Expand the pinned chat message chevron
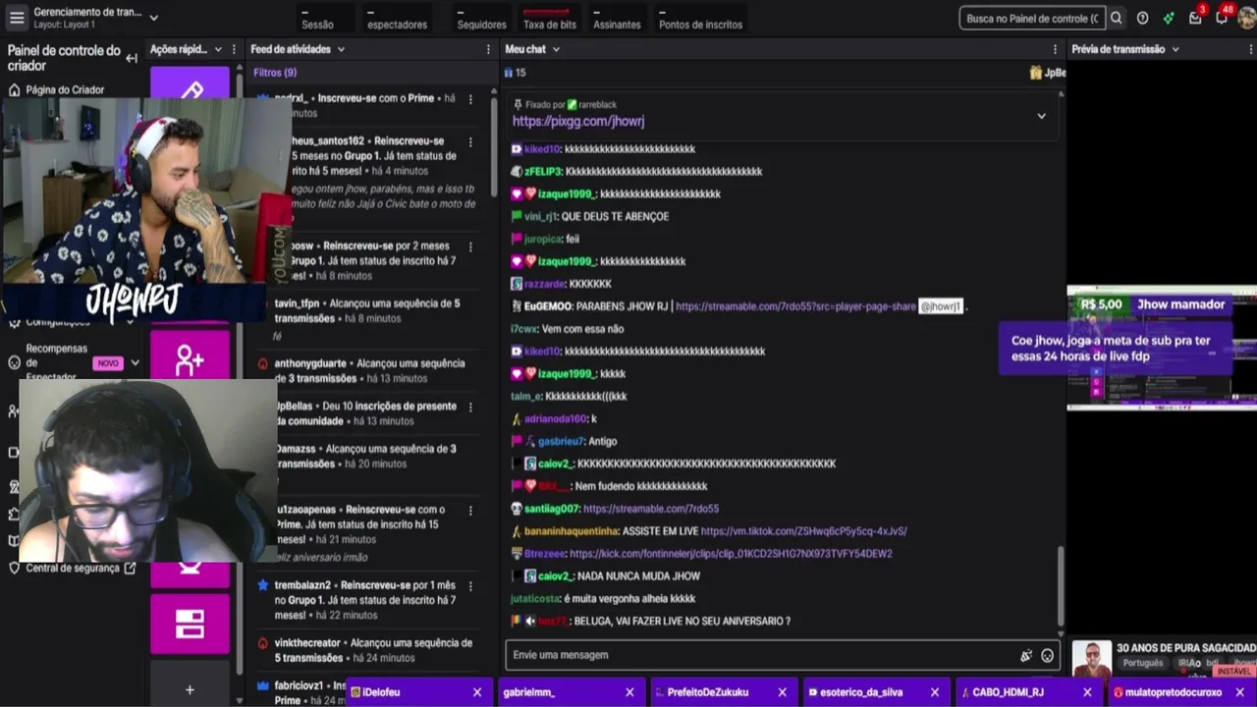This screenshot has height=707, width=1257. pos(1041,116)
